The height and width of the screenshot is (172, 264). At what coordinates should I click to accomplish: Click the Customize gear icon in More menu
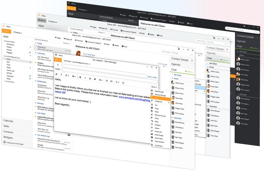point(152,144)
